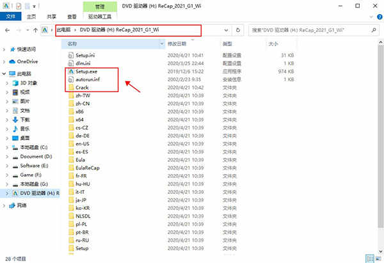This screenshot has width=384, height=263.
Task: Click the Downloads arrow icon in sidebar
Action: click(x=15, y=120)
